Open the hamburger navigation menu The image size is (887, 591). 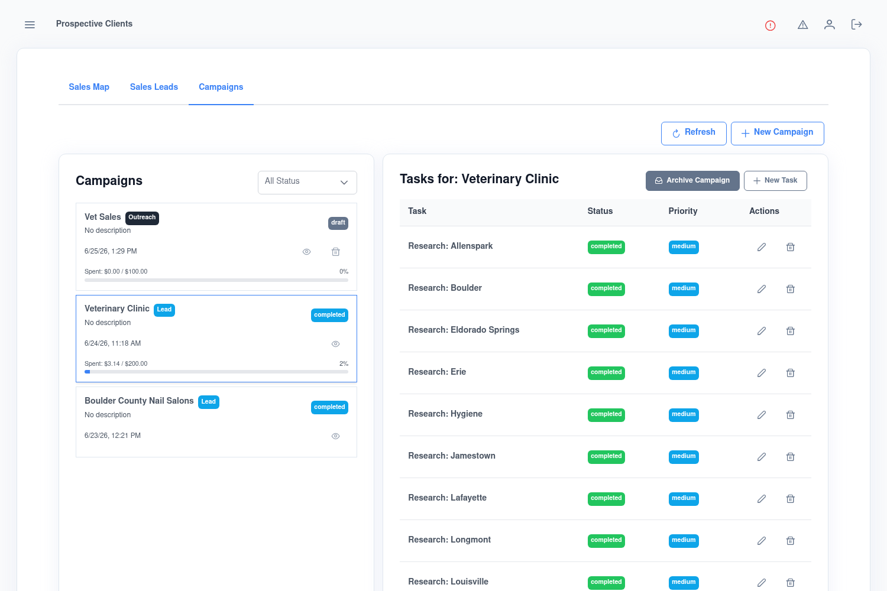point(30,25)
